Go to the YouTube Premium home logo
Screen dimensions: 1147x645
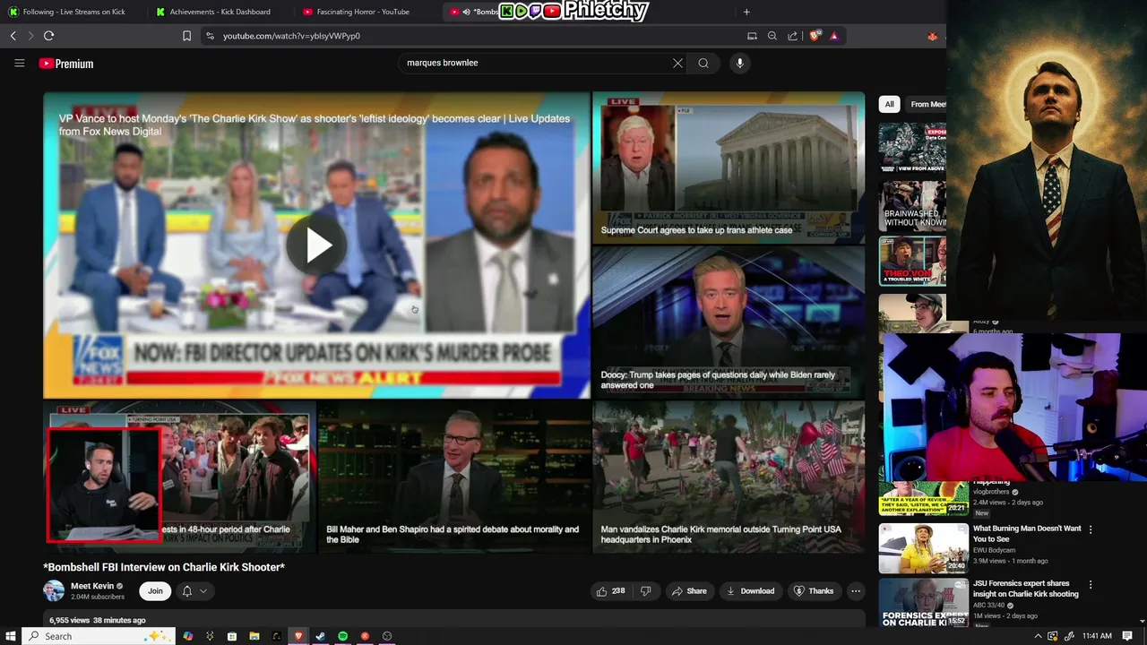(66, 64)
